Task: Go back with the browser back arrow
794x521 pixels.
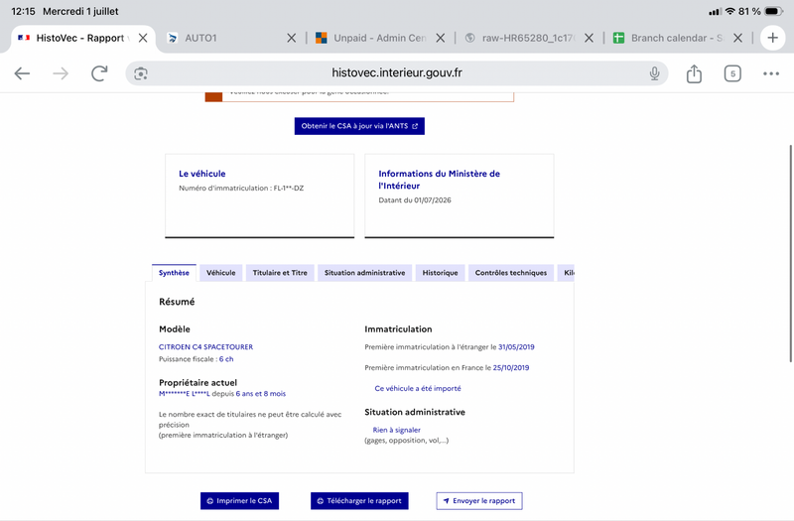Action: [x=22, y=73]
